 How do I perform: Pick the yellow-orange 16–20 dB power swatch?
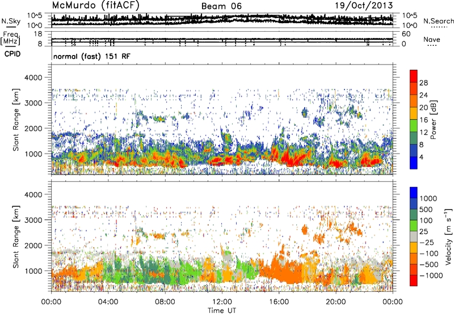[414, 113]
